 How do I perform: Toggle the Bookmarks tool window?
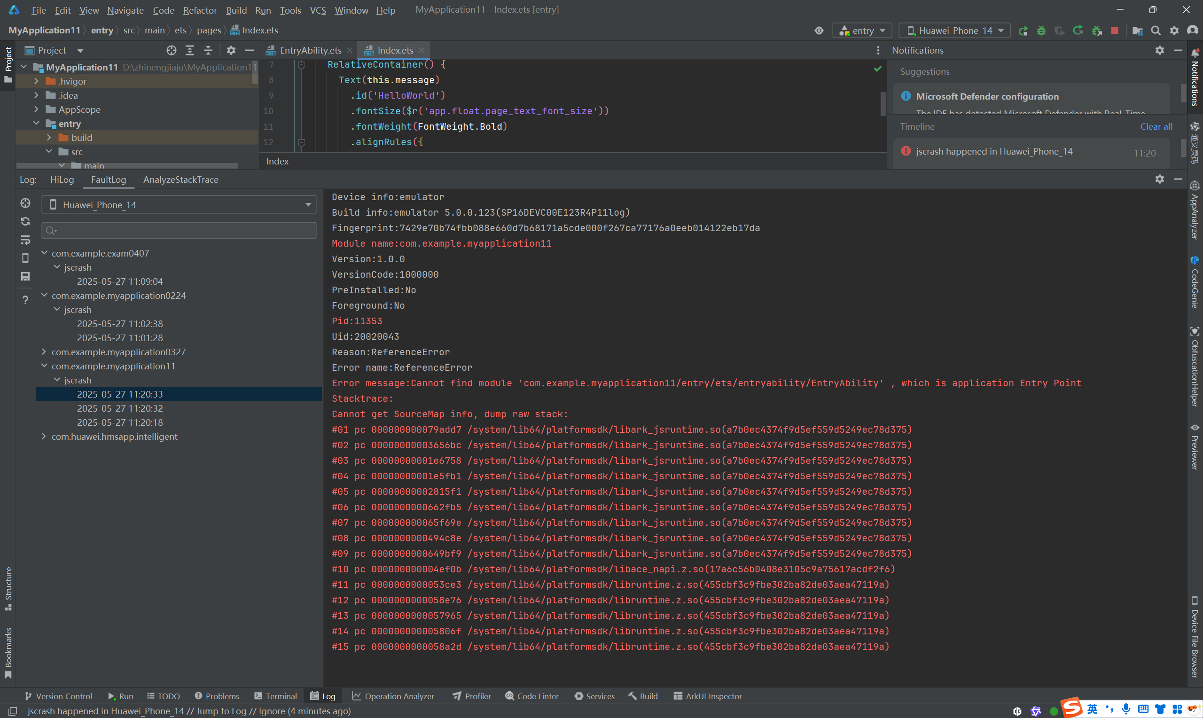(8, 653)
